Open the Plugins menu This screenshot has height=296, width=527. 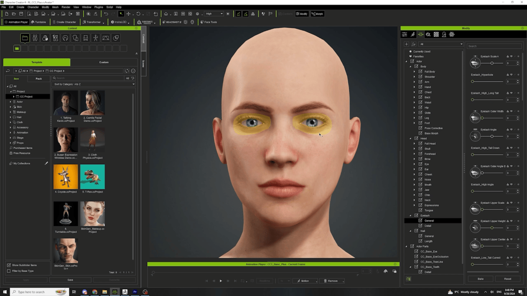point(98,7)
